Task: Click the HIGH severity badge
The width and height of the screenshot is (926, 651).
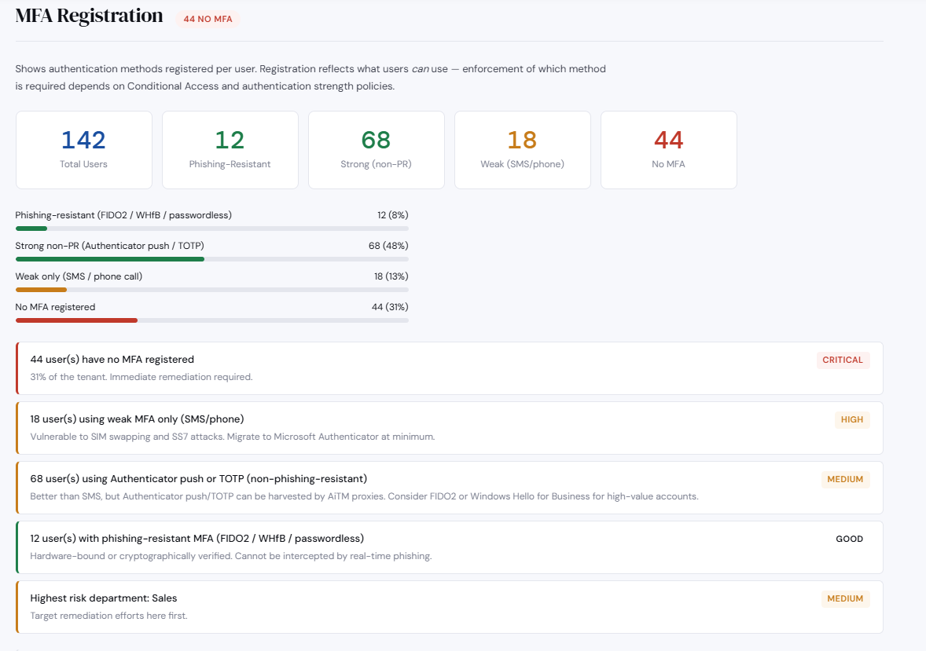Action: point(851,419)
